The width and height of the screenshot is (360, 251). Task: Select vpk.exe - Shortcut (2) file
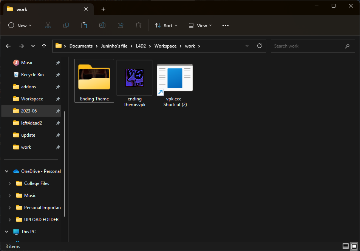pyautogui.click(x=175, y=85)
